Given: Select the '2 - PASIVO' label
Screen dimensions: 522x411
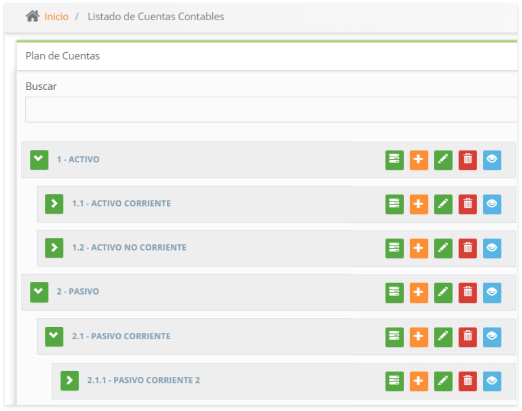Looking at the screenshot, I should [78, 292].
